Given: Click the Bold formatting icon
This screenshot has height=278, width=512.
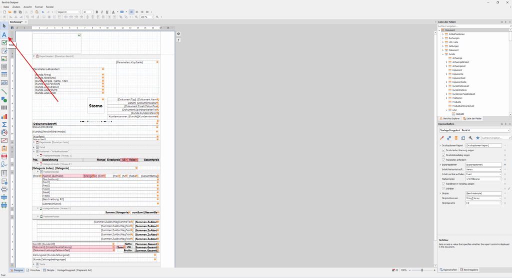Looking at the screenshot, I should coord(97,11).
